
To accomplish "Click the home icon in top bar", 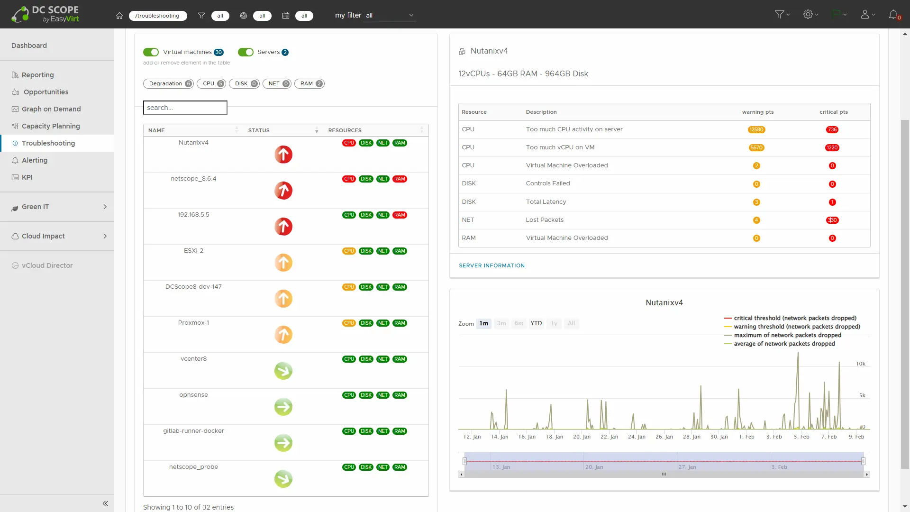I will pyautogui.click(x=119, y=16).
